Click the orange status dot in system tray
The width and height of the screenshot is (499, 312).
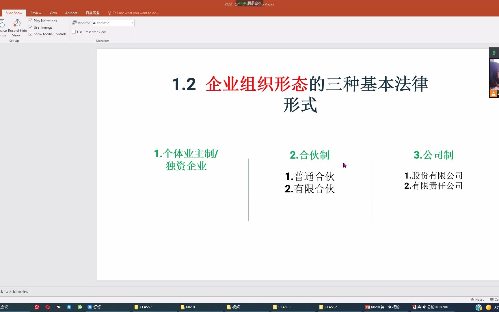pyautogui.click(x=489, y=307)
